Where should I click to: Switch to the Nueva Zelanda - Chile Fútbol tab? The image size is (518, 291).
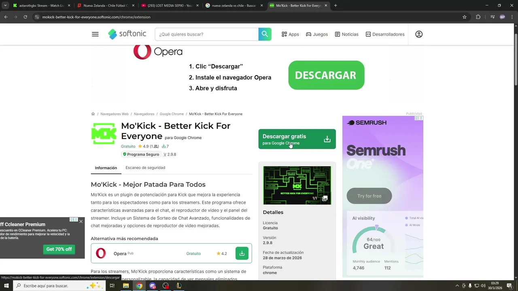click(106, 6)
